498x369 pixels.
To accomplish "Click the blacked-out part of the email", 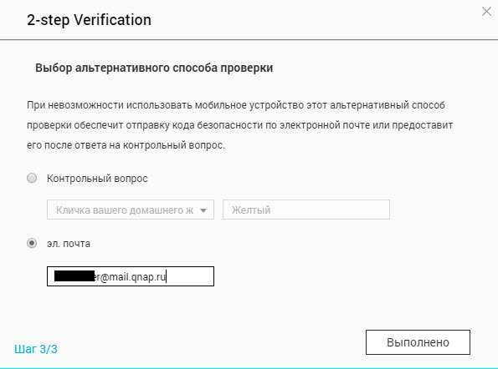I will point(74,275).
